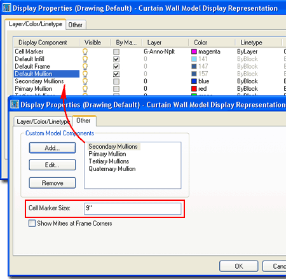Uncheck By Material box for Default Infill
This screenshot has height=279, width=286.
tap(116, 59)
